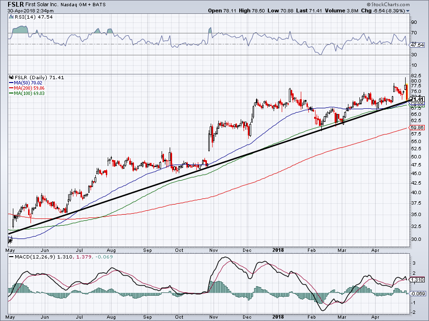Click the Nasdaq GM + BATS exchange label

[83, 4]
